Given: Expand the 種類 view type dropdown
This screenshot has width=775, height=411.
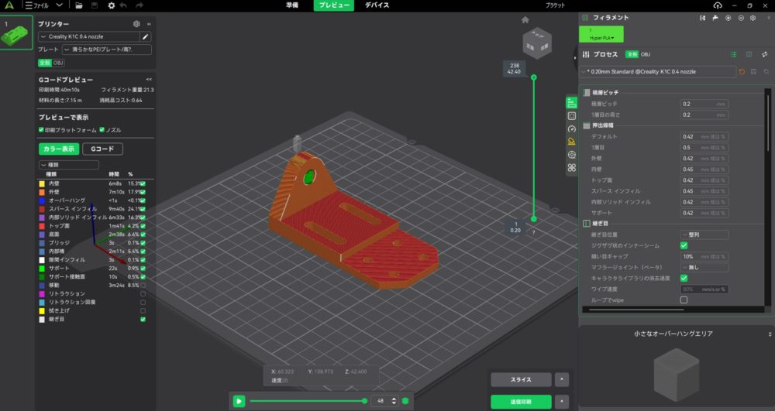Looking at the screenshot, I should 68,165.
